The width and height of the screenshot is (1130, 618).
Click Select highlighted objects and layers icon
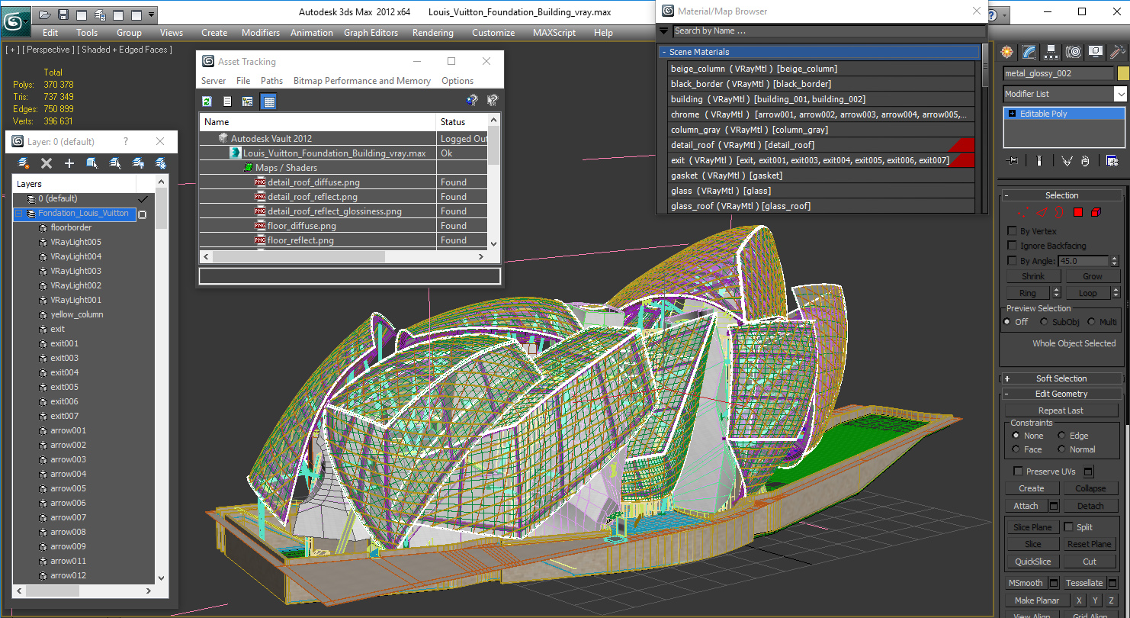click(x=92, y=163)
